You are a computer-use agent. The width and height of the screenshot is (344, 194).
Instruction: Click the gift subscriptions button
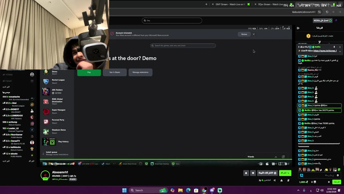coord(267,173)
